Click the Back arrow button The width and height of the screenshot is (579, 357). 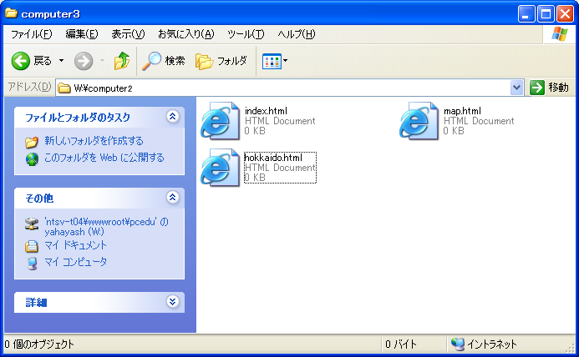[x=22, y=61]
